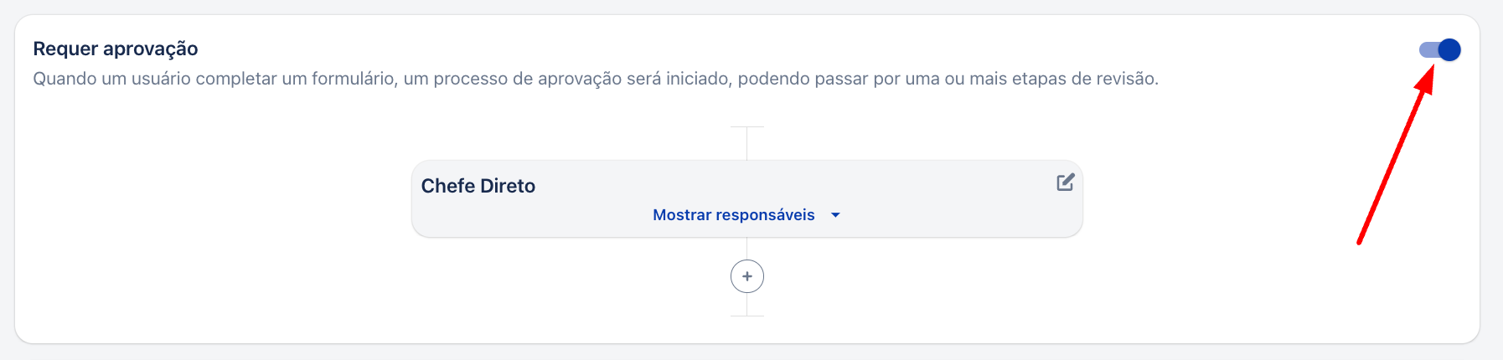The image size is (1503, 360).
Task: Open editor via square-and-pencil icon
Action: pos(1065,183)
